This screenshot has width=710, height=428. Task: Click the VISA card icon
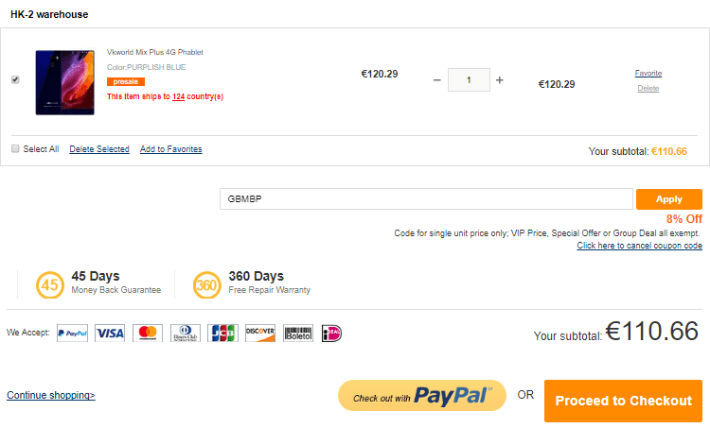pyautogui.click(x=110, y=334)
